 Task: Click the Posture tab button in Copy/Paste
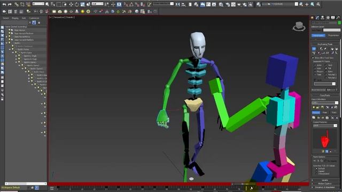[x=316, y=113]
